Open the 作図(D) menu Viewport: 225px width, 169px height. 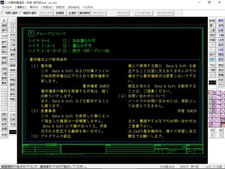coord(47,7)
